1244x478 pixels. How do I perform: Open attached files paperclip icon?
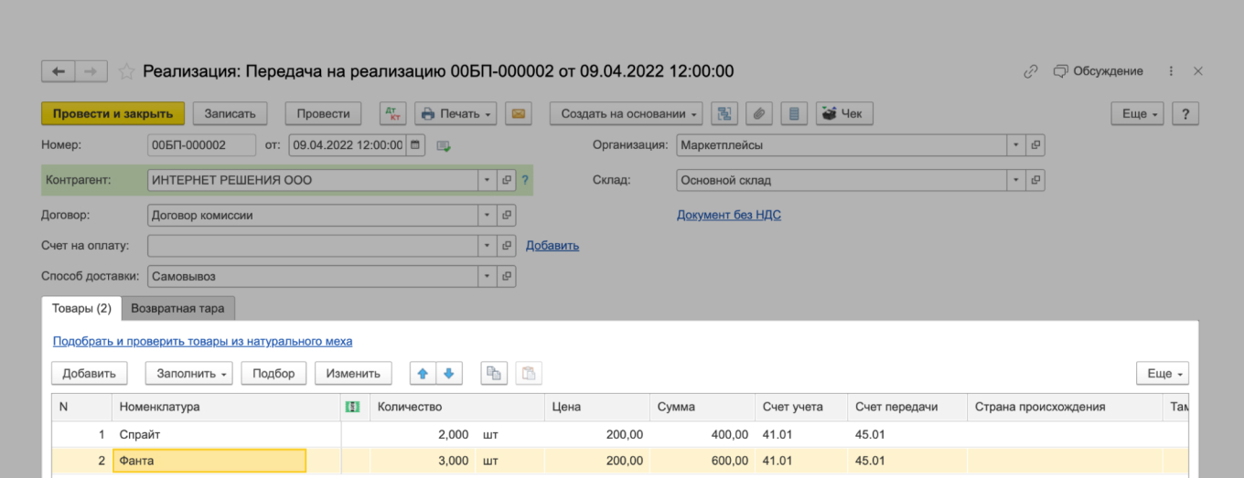758,114
